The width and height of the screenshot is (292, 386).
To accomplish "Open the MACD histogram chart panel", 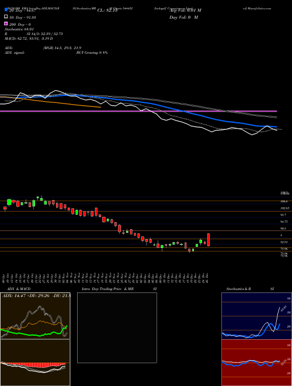I will (x=35, y=363).
